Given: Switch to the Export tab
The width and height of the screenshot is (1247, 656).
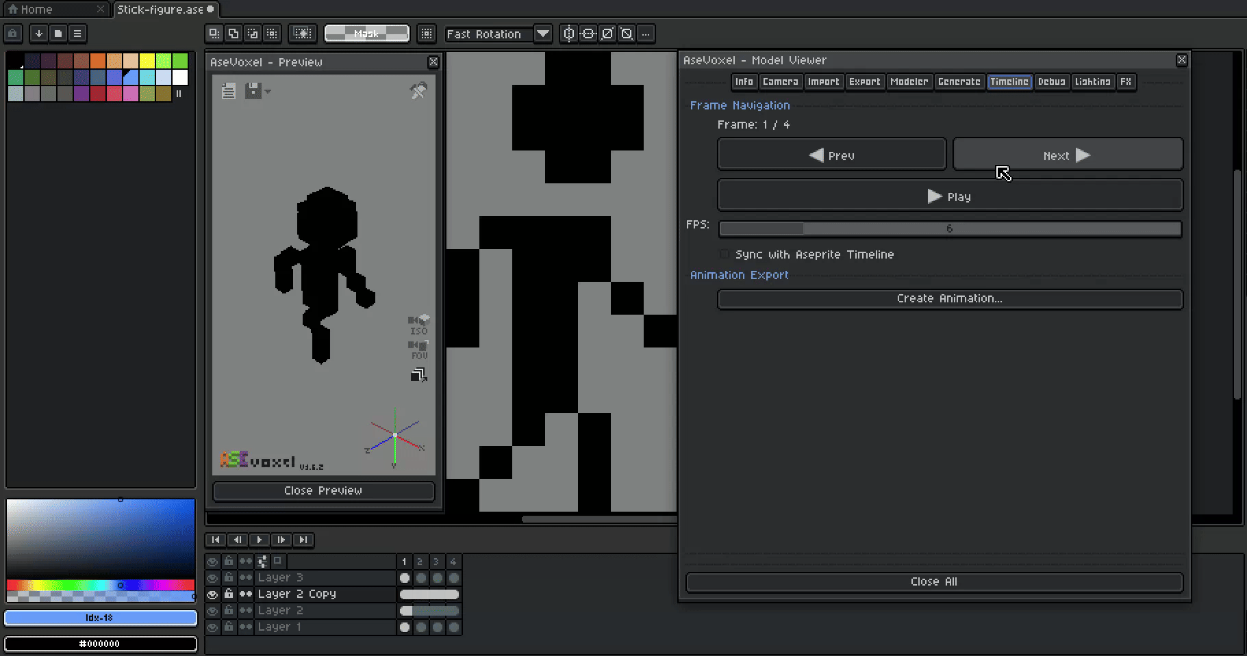Looking at the screenshot, I should [864, 81].
